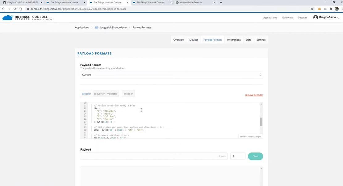The image size is (343, 186).
Task: Close the dragino LoRa Gateway tab
Action: tap(214, 3)
